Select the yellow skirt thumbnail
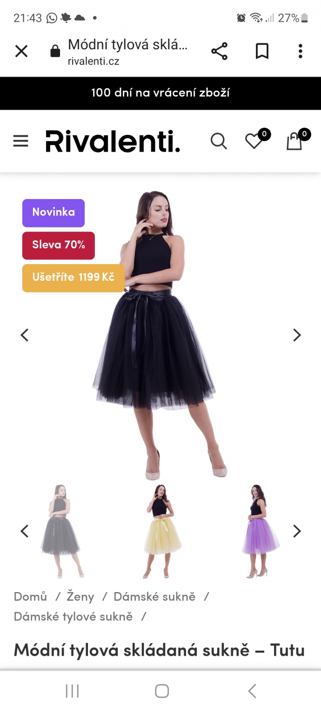 [x=161, y=531]
